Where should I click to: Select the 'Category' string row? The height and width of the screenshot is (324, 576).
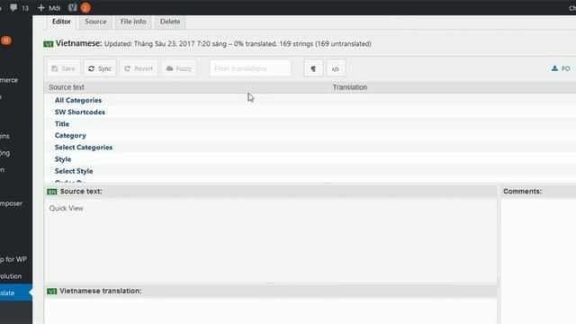click(x=310, y=135)
